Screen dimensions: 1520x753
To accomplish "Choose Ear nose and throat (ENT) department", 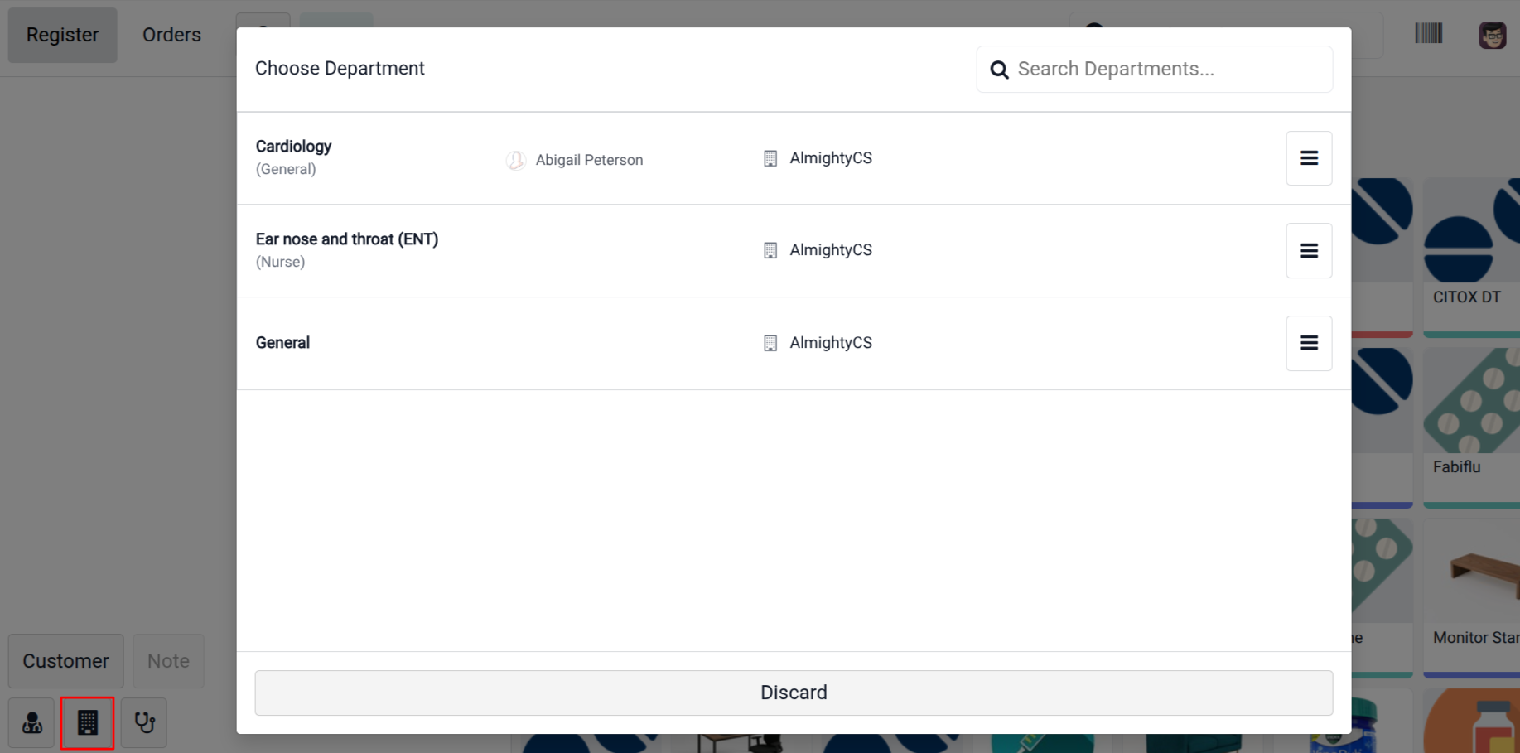I will 346,240.
